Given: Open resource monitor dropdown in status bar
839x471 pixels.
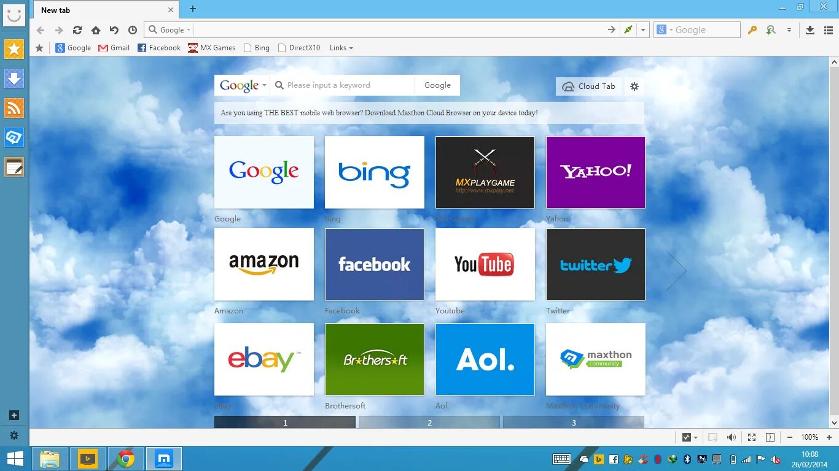Looking at the screenshot, I should point(690,437).
